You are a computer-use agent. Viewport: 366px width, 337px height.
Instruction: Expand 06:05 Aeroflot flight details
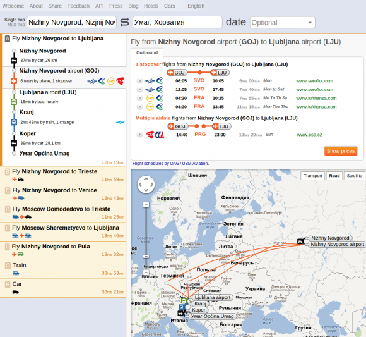pos(139,81)
